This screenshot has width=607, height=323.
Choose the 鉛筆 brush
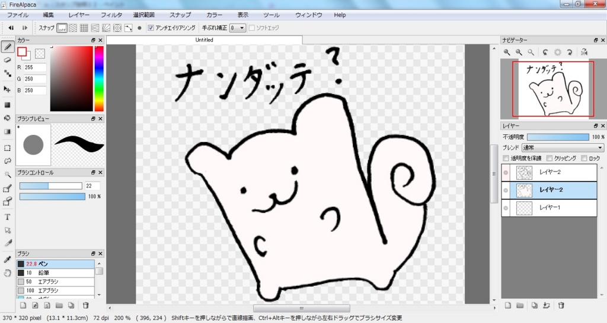[x=55, y=273]
